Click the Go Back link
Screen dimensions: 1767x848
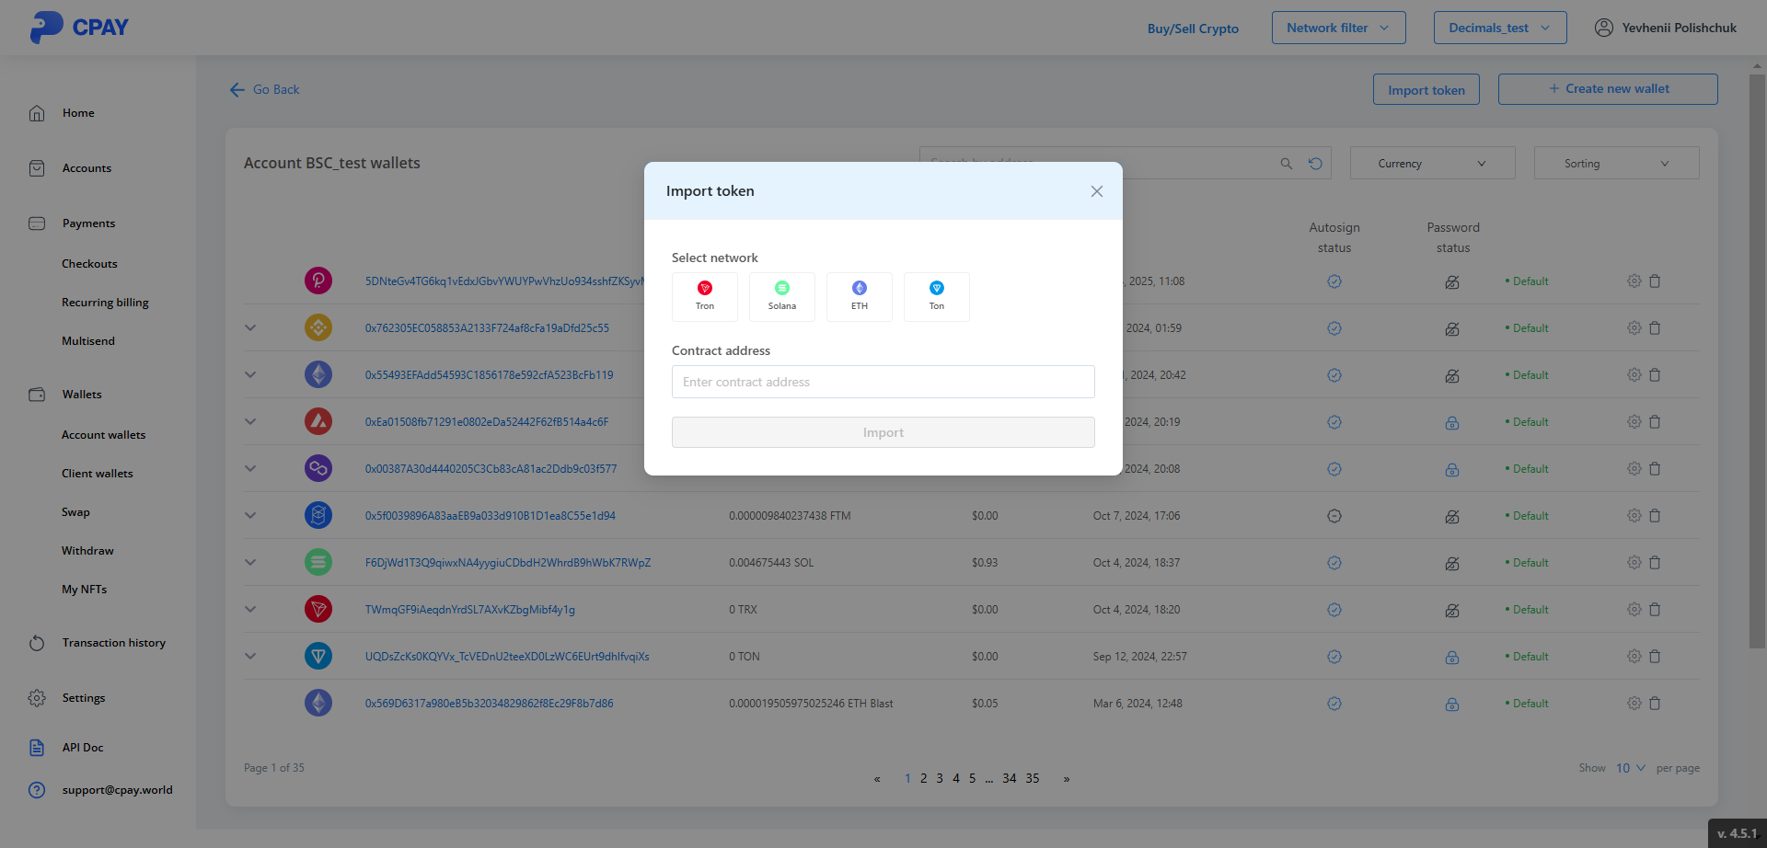265,89
